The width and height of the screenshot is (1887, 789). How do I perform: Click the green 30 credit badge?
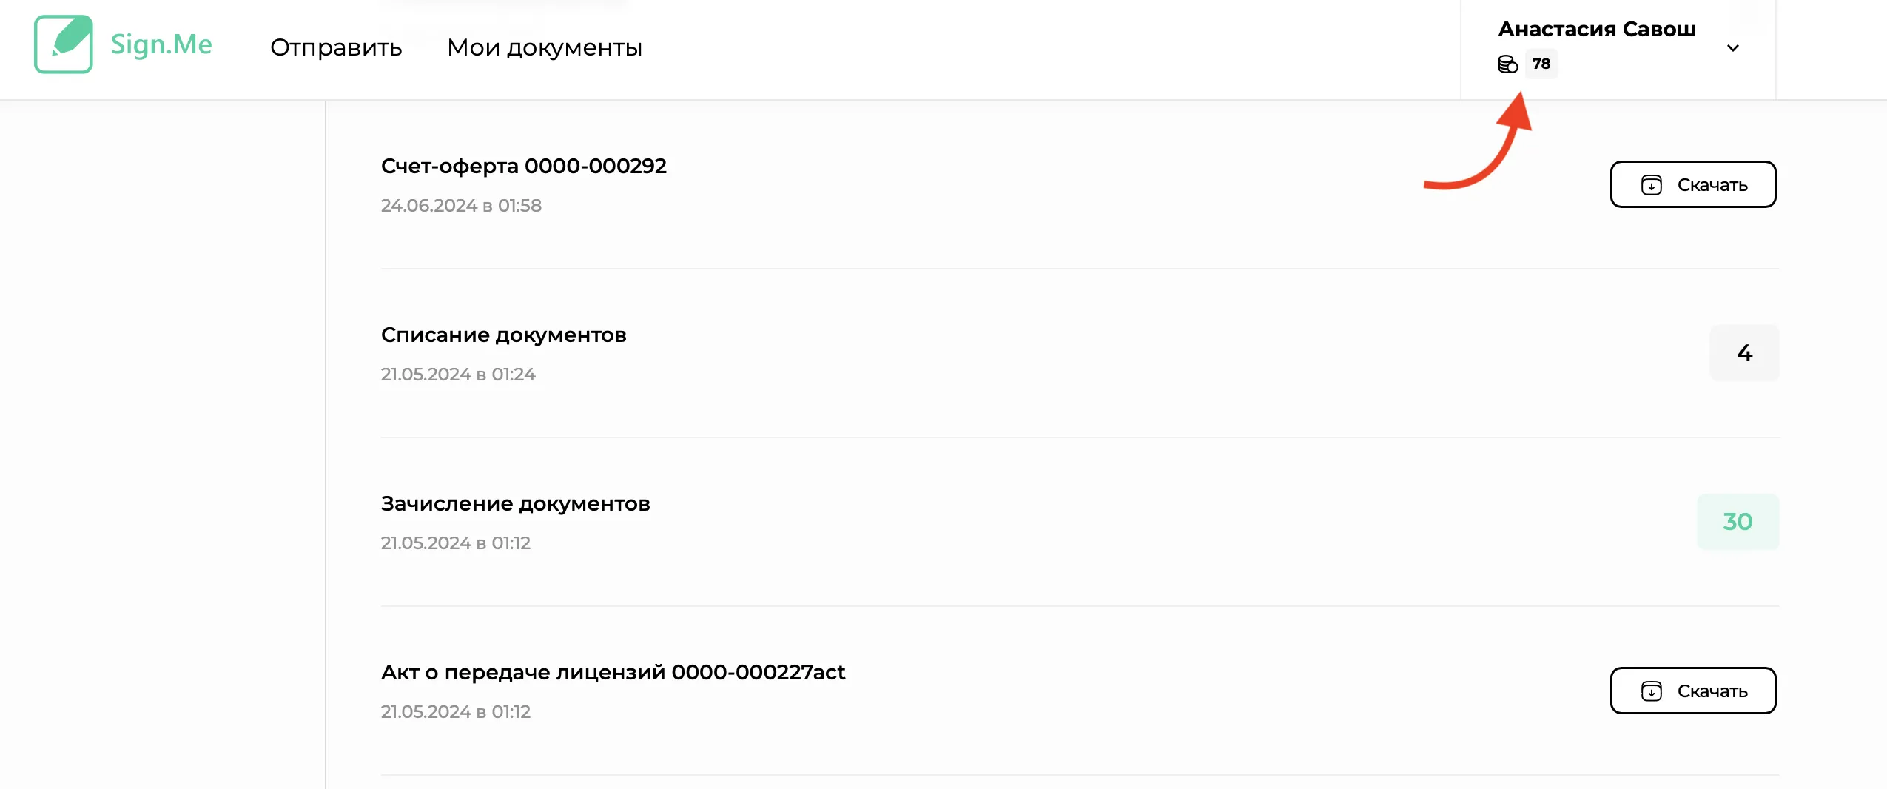click(x=1738, y=522)
